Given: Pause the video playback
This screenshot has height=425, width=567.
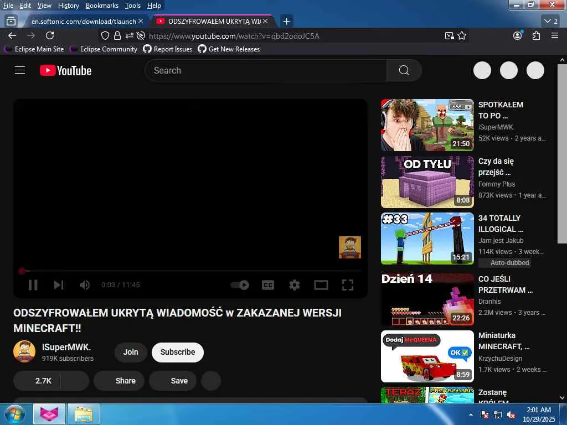Looking at the screenshot, I should tap(33, 285).
